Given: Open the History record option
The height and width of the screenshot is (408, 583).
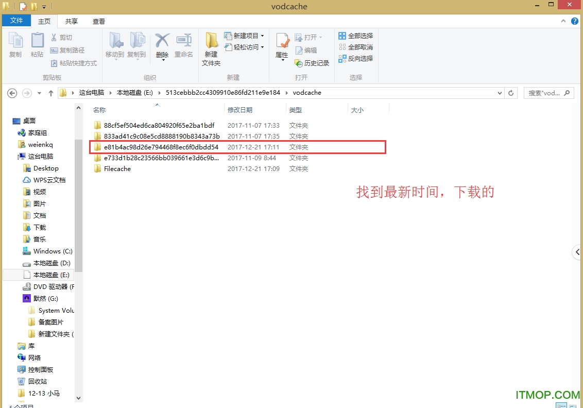Looking at the screenshot, I should [312, 63].
